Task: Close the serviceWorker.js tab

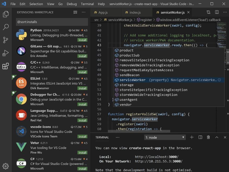Action: 188,12
